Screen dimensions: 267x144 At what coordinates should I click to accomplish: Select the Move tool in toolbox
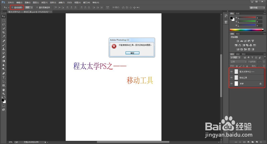tap(3, 16)
